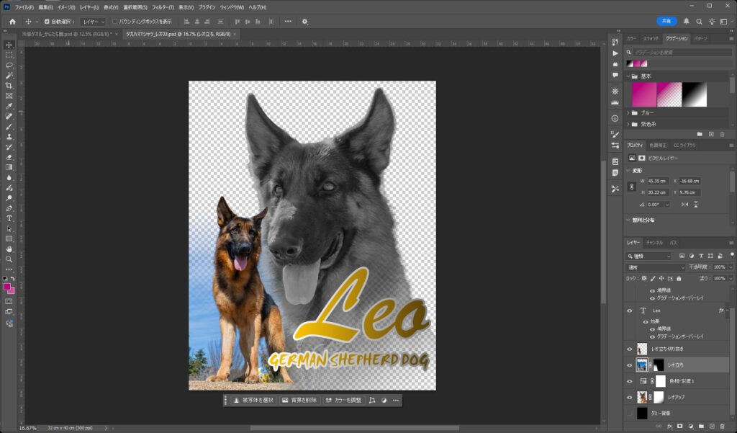Pick the Zoom tool from the toolbar

(9, 259)
